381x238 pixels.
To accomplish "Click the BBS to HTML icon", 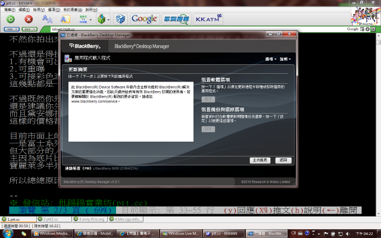I will (83, 19).
